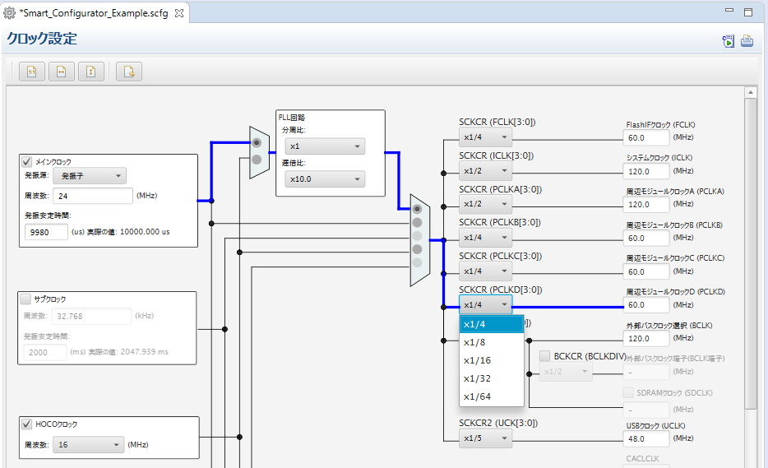768x468 pixels.
Task: Click the generate report printer icon
Action: point(747,41)
